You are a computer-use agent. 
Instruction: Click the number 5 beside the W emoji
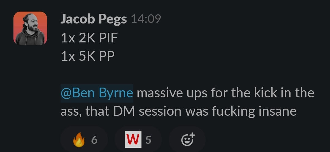click(148, 140)
